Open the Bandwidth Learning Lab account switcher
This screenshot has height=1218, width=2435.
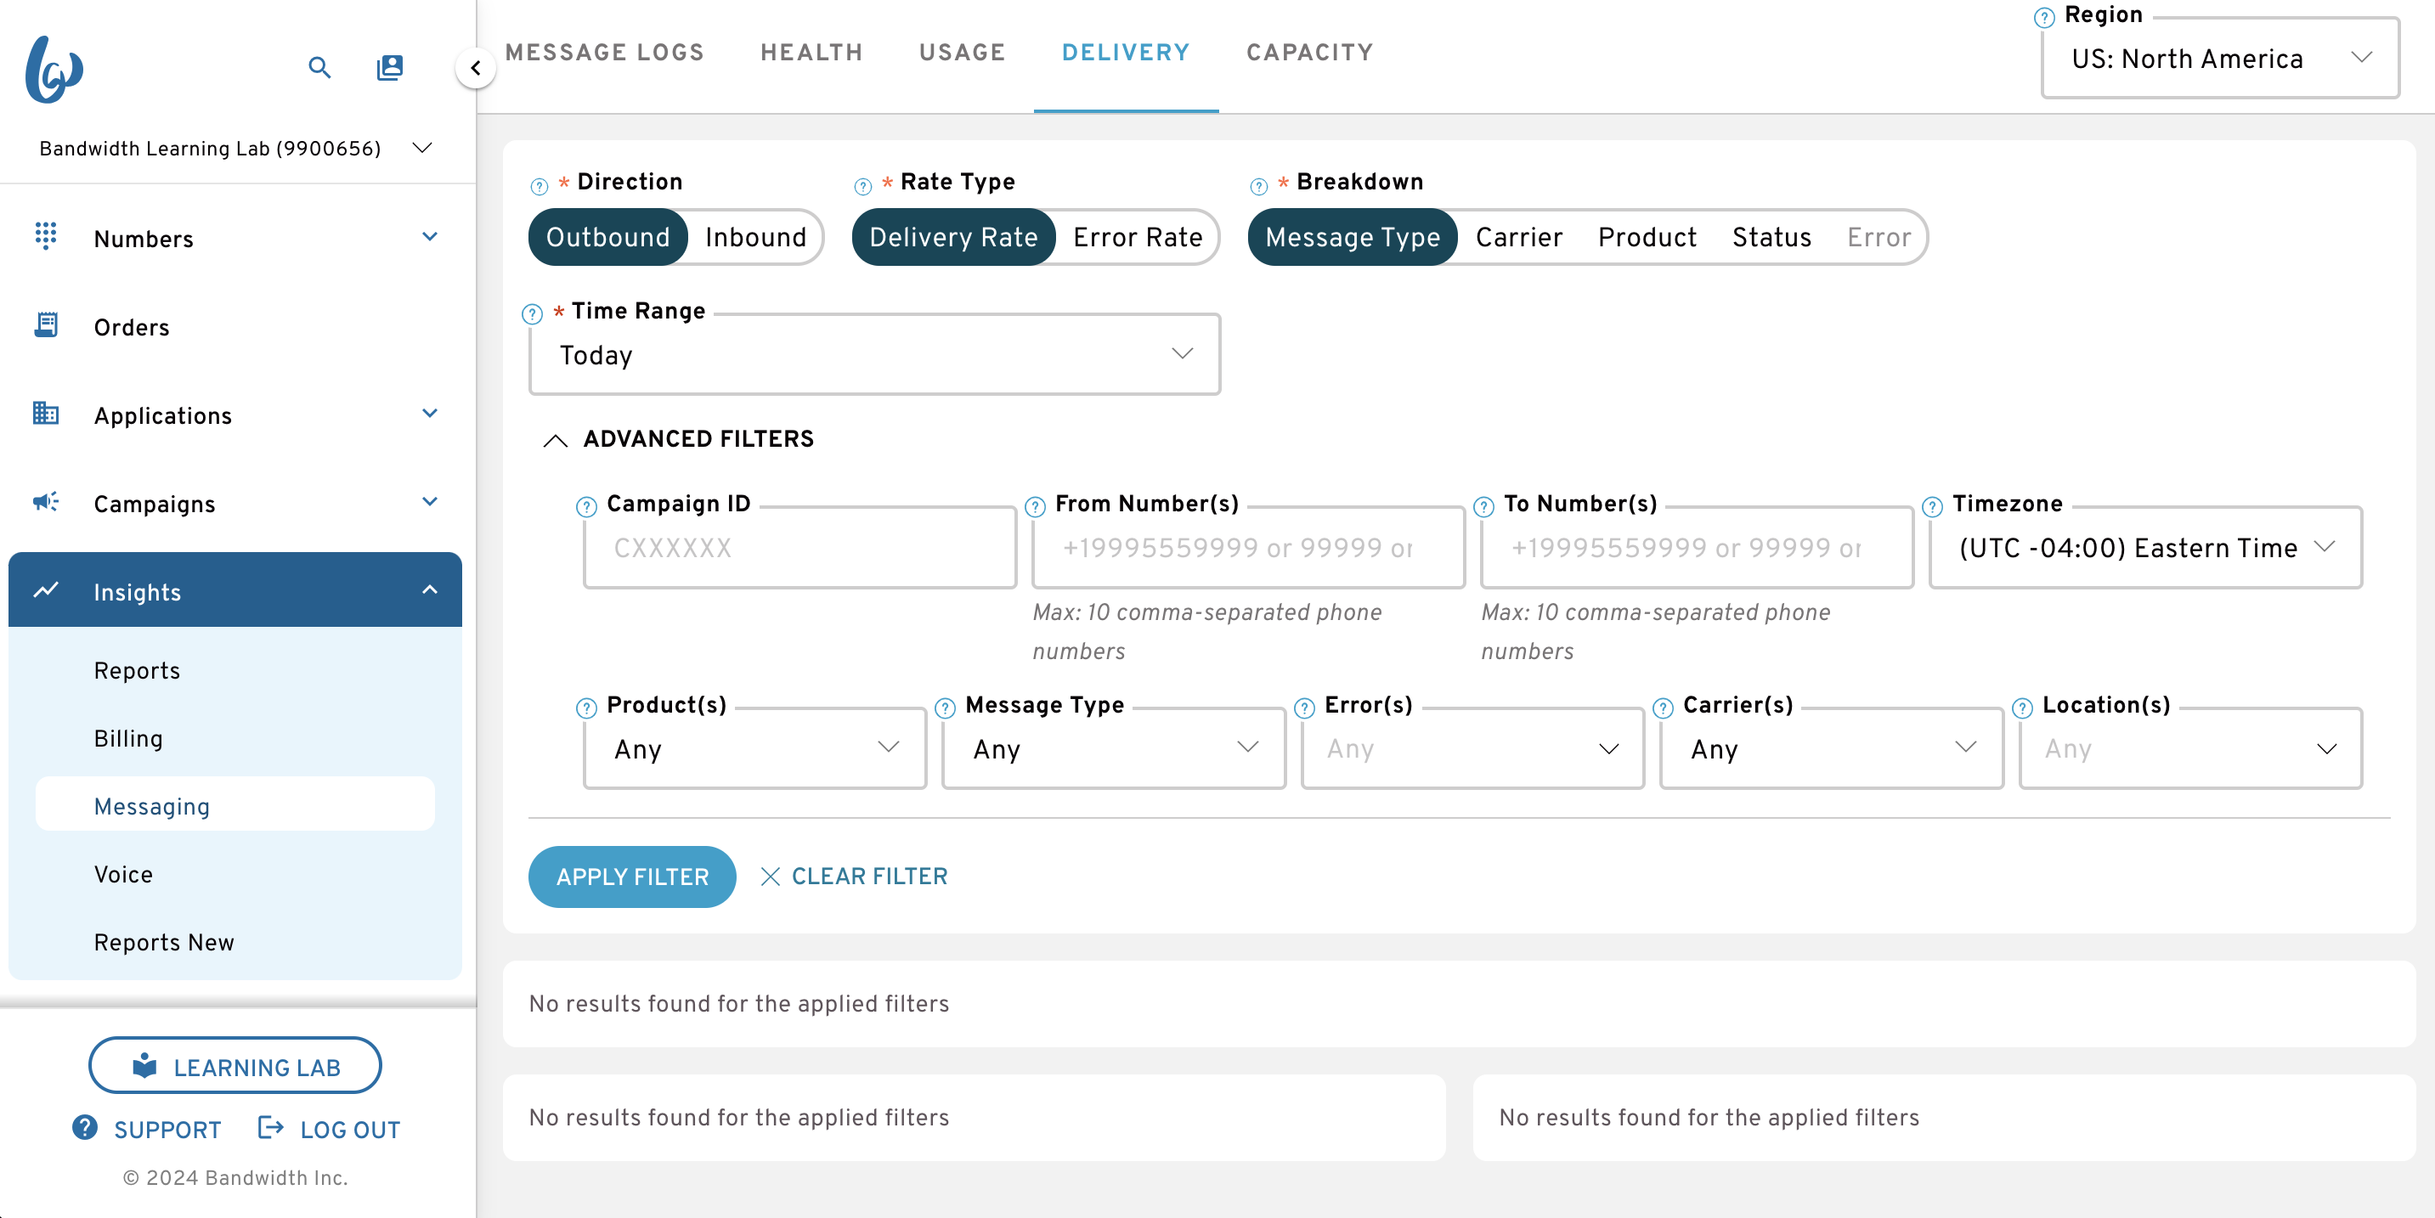click(234, 149)
